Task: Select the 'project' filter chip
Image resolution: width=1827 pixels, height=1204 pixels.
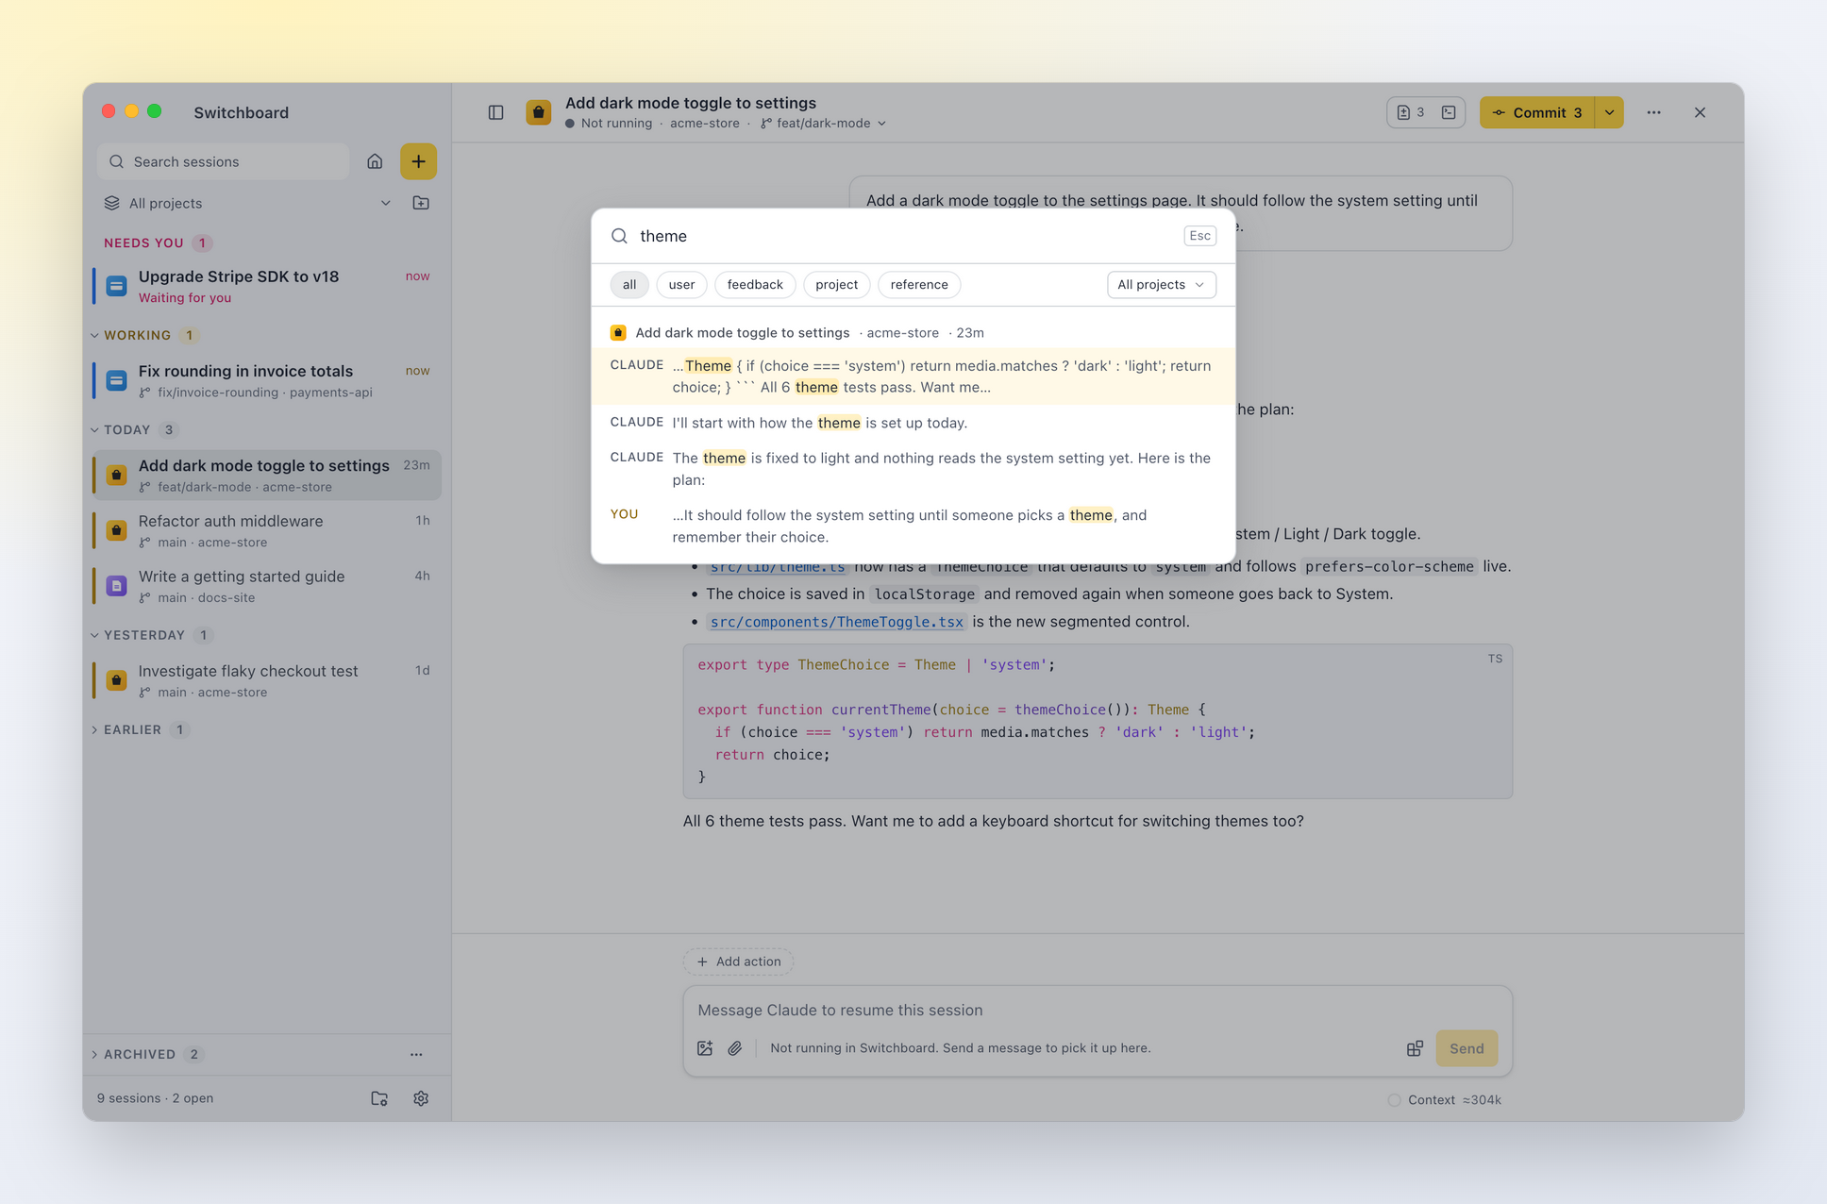Action: point(836,285)
